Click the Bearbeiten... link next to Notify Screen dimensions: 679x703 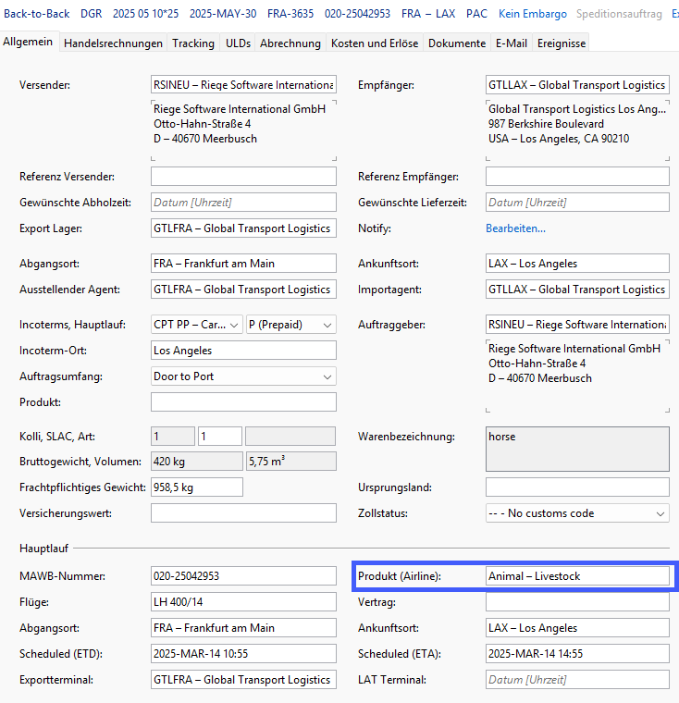tap(516, 228)
